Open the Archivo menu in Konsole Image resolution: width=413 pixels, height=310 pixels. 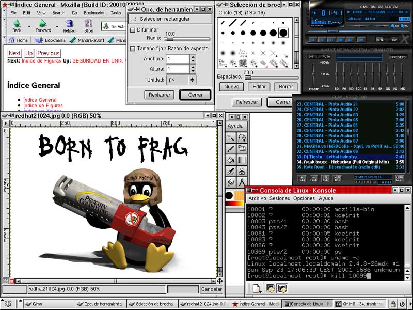click(x=257, y=198)
